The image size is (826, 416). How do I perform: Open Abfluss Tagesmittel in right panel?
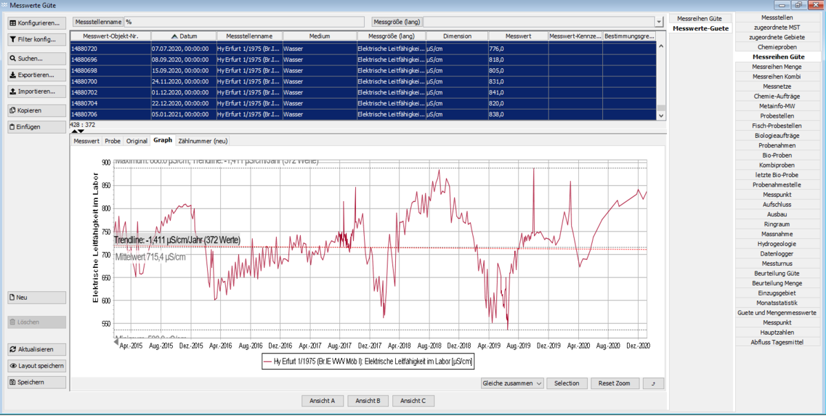(777, 342)
